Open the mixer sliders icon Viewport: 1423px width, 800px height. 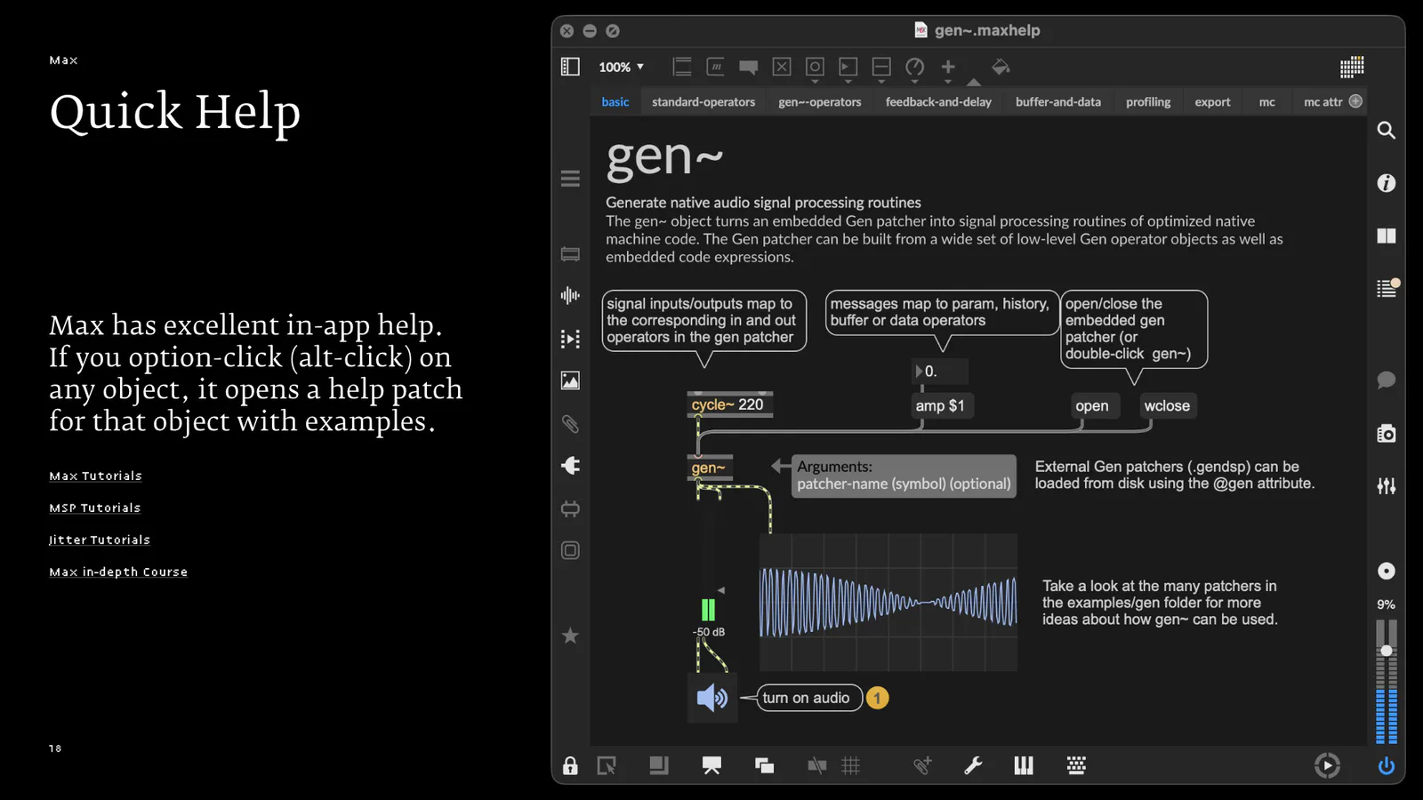click(x=1386, y=486)
